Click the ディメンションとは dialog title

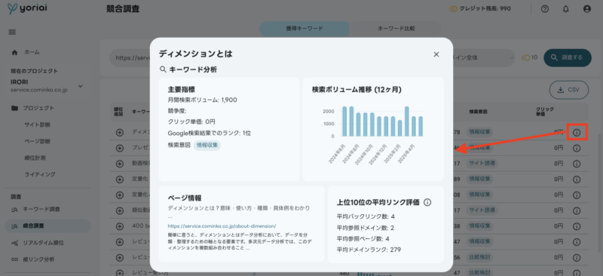coord(195,54)
